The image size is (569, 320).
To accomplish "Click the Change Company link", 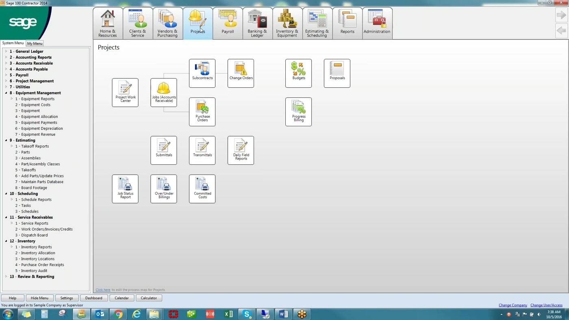I will (513, 305).
